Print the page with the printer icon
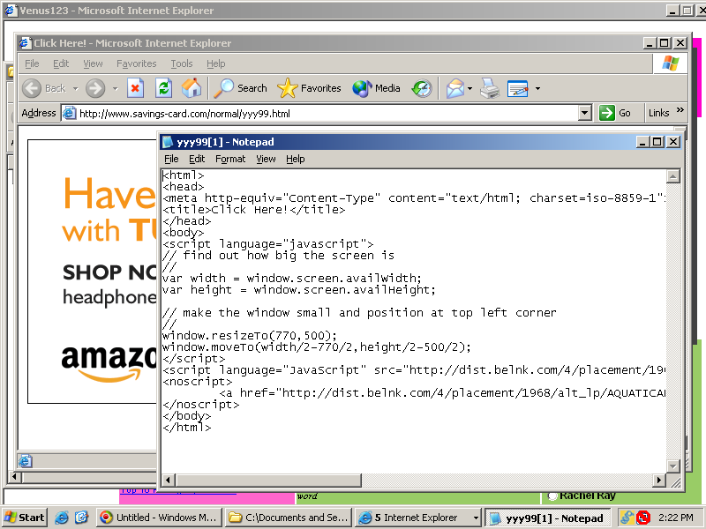Viewport: 706px width, 529px height. point(490,88)
